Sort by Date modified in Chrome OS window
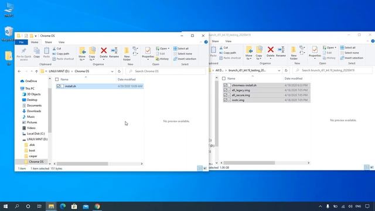Screen dimensions: 375x211 tap(127, 80)
